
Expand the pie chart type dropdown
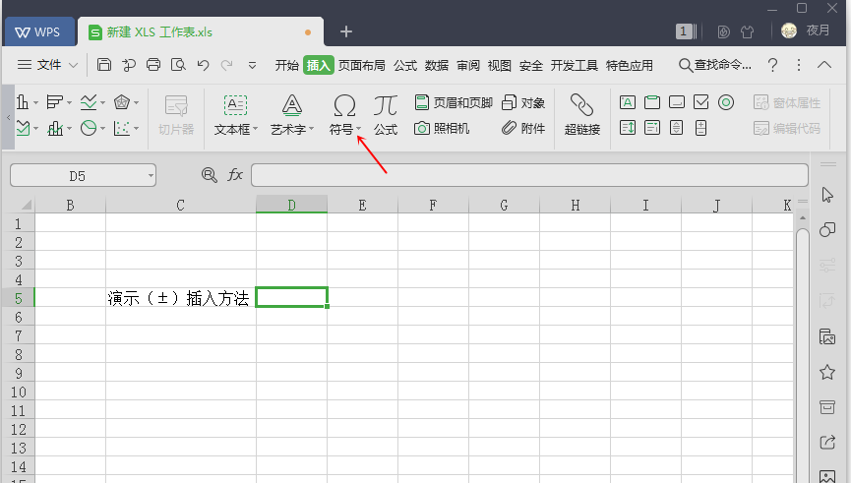click(102, 129)
